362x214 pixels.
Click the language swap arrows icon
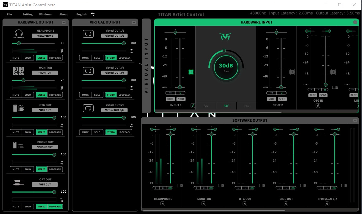[x=92, y=14]
